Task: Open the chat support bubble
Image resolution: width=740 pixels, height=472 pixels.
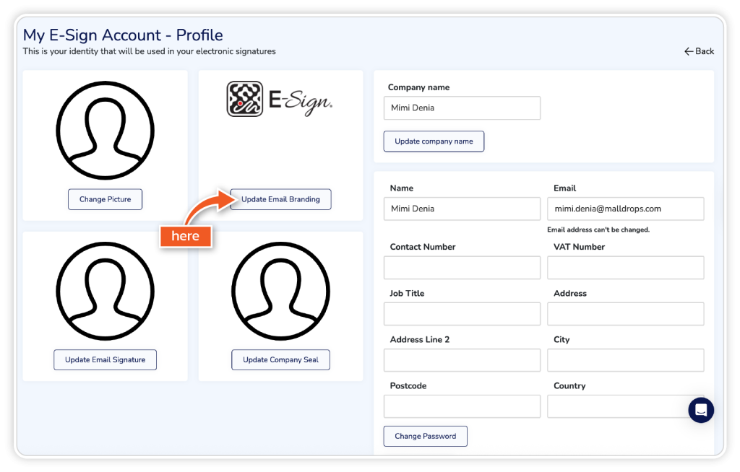Action: click(700, 410)
